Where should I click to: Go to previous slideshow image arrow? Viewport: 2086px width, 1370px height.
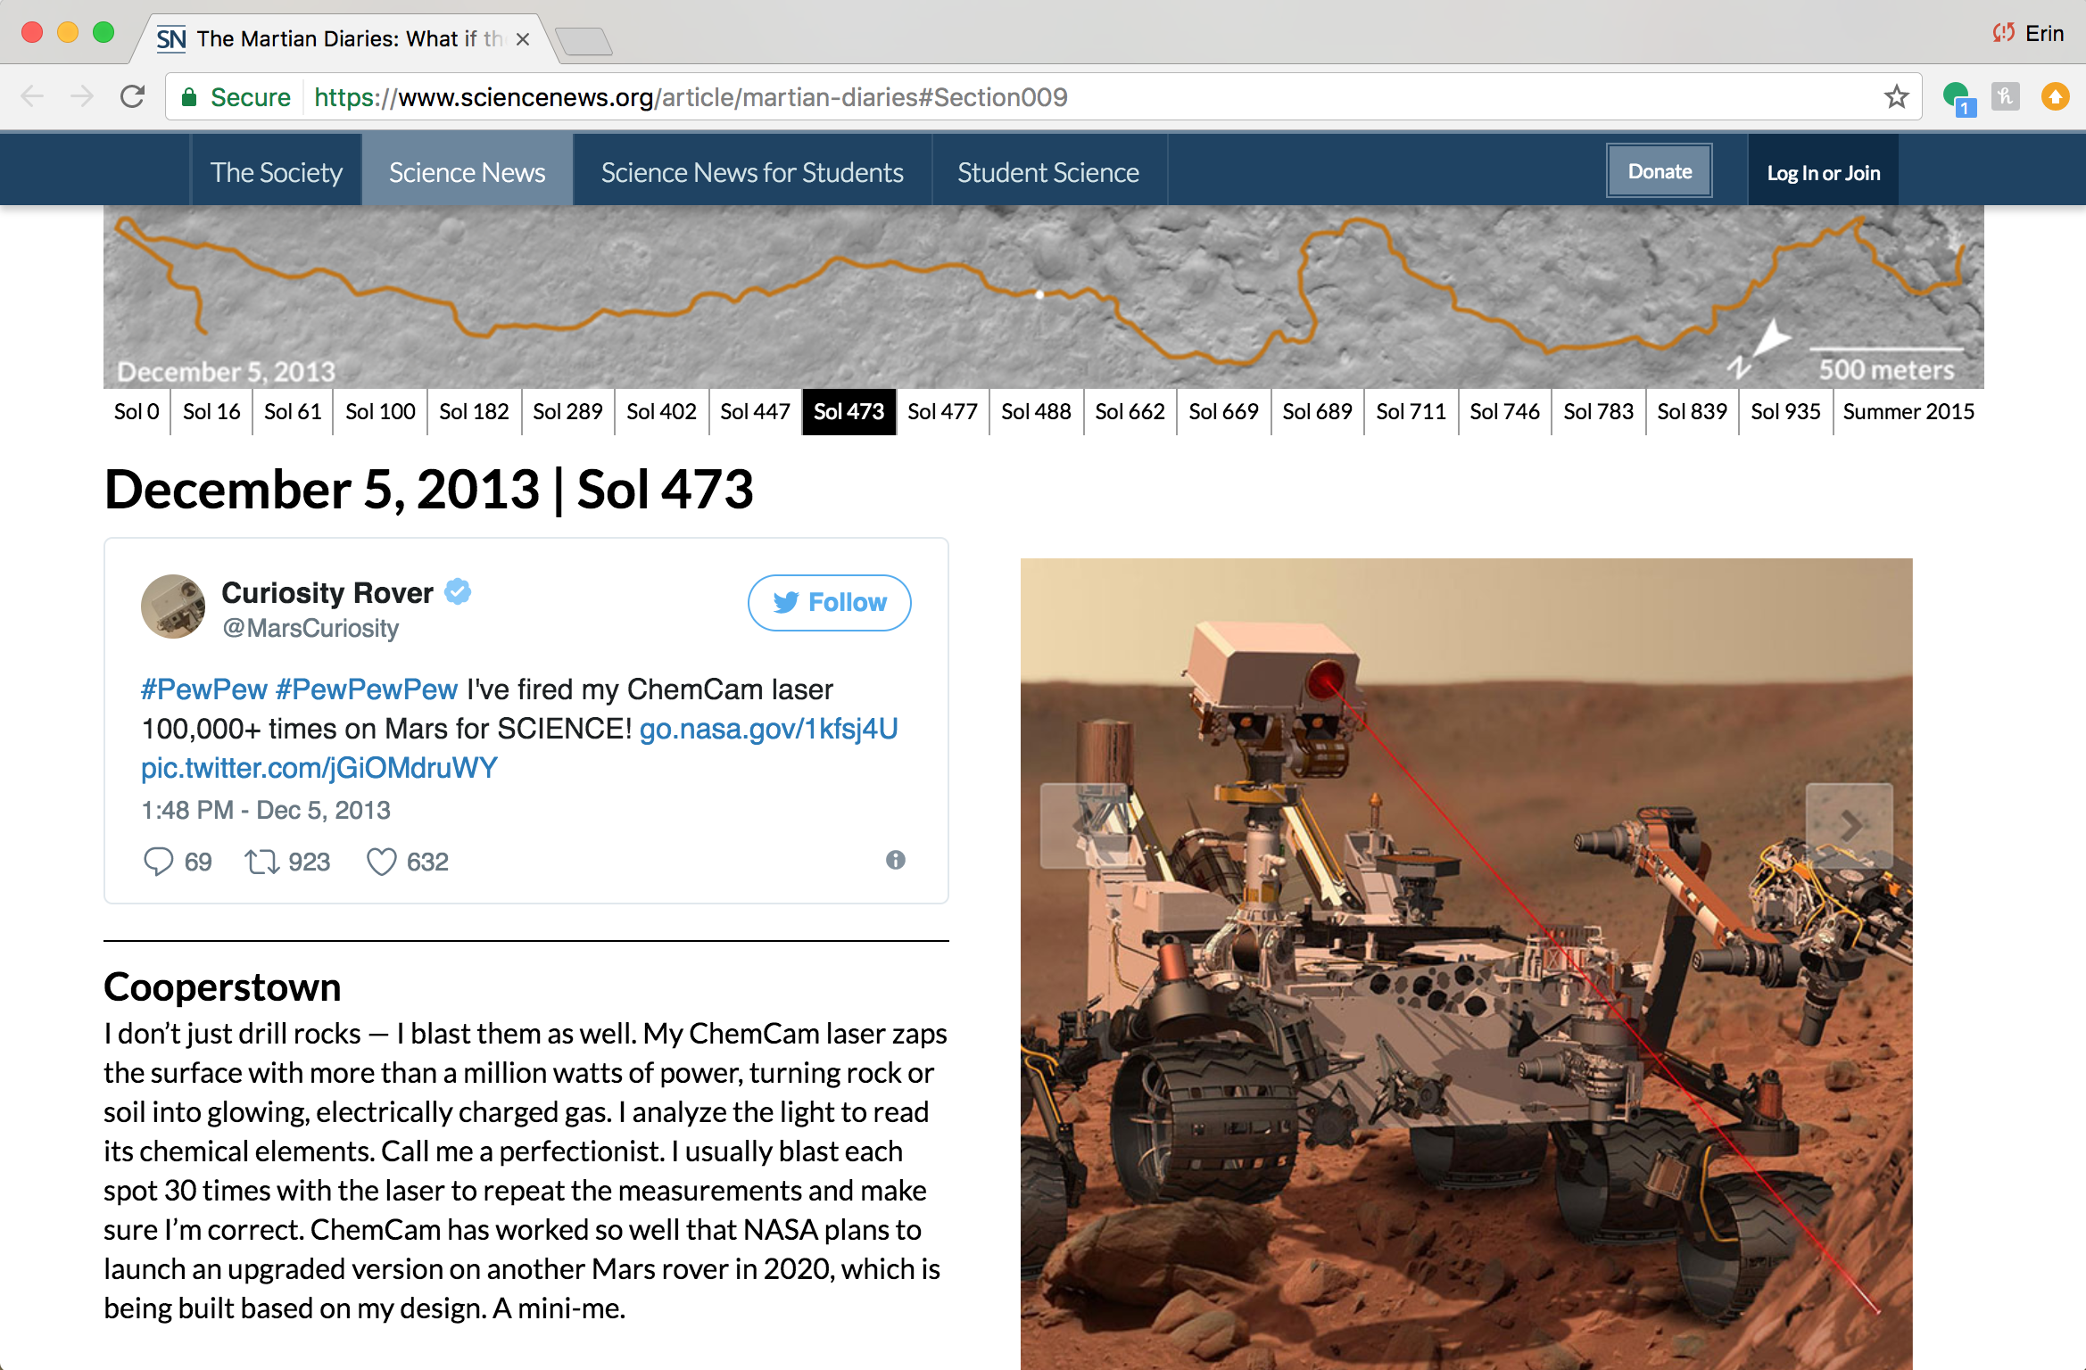1084,826
